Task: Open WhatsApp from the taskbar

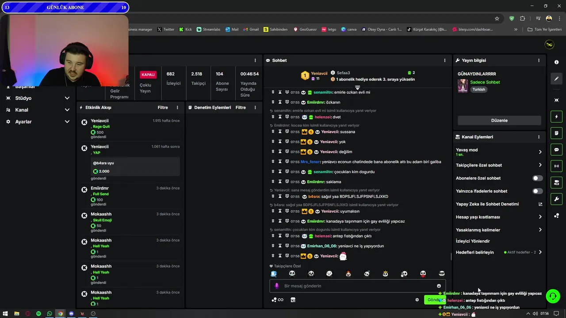Action: 50,314
